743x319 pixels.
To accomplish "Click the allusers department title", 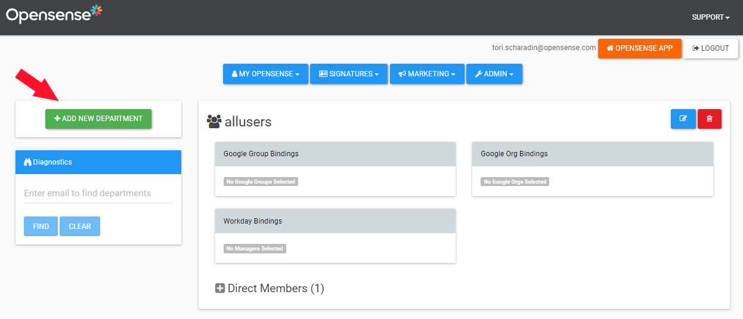I will [248, 122].
